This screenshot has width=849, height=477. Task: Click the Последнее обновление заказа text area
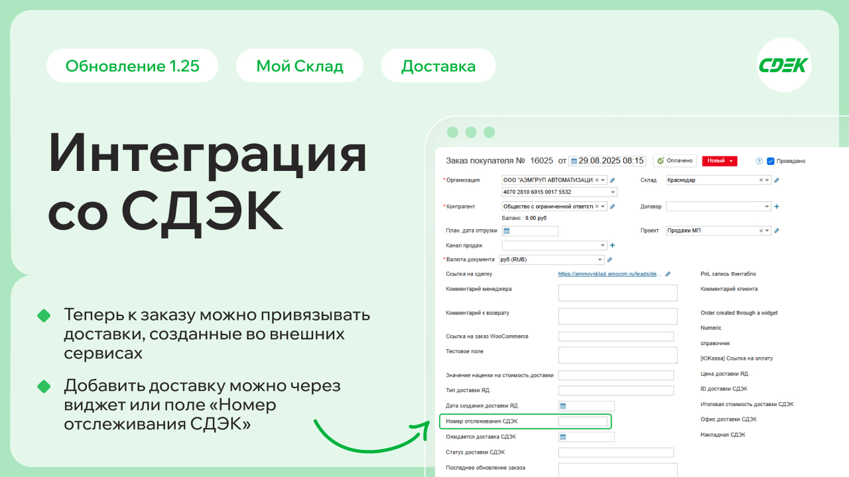pos(618,470)
